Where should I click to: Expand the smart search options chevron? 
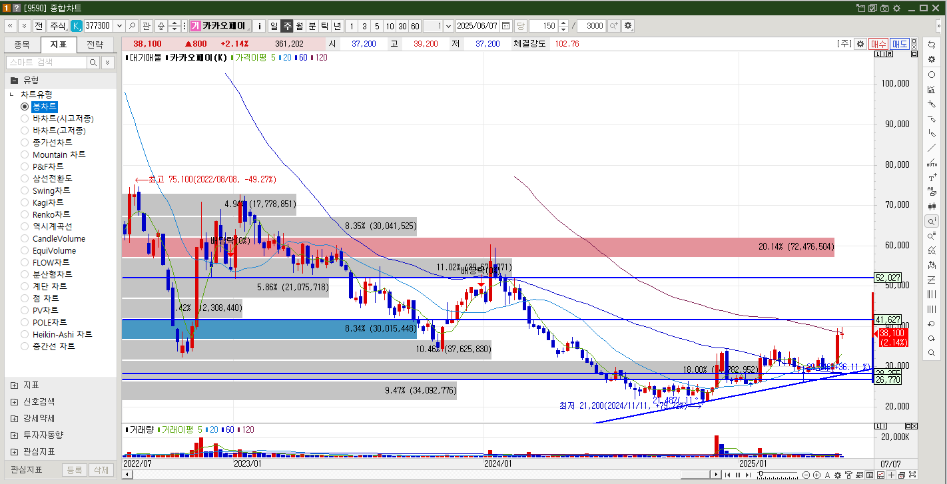[109, 62]
